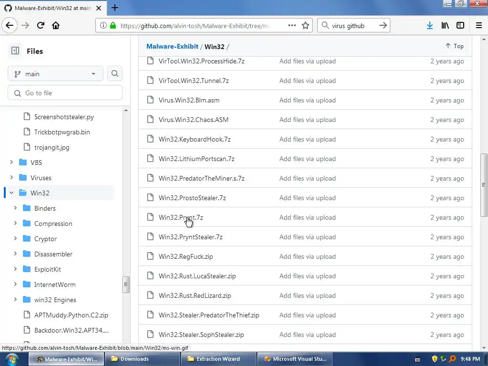Search files with the magnifier button
This screenshot has height=366, width=488.
click(x=114, y=73)
